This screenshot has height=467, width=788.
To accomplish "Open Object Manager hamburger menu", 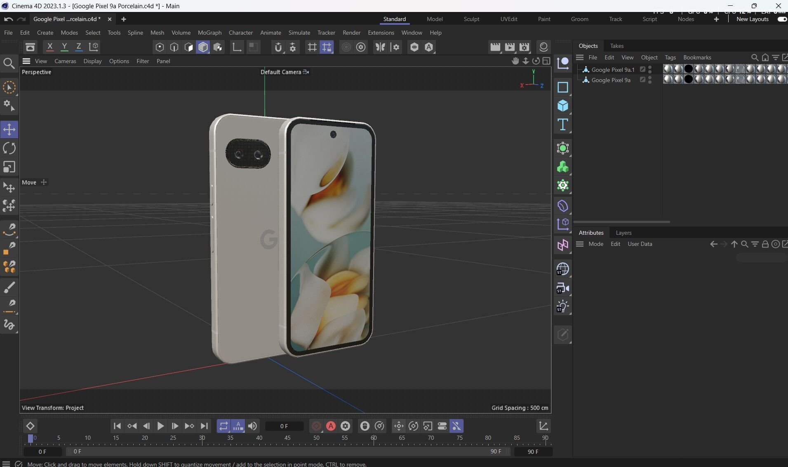I will coord(580,57).
